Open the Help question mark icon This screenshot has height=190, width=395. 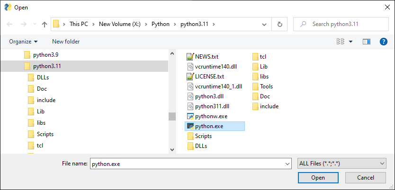384,42
